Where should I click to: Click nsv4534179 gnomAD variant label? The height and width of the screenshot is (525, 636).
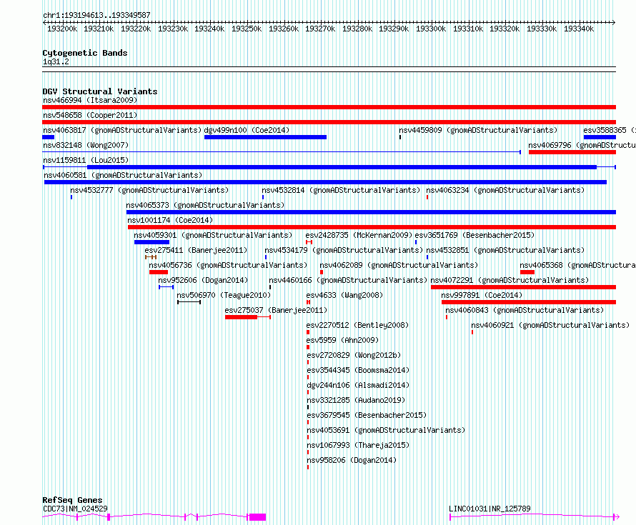(344, 250)
